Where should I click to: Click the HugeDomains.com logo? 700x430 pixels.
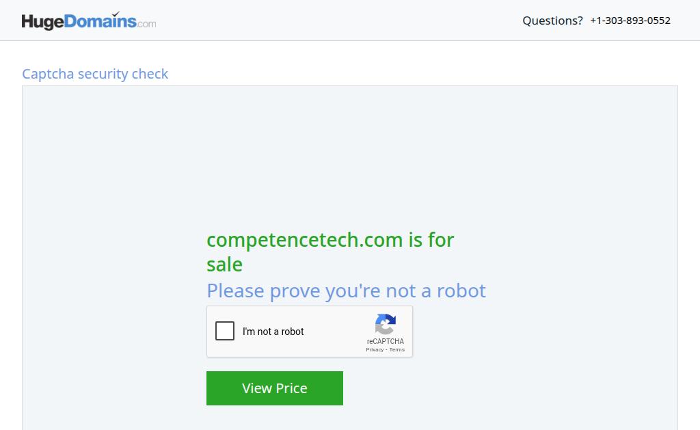[x=89, y=21]
